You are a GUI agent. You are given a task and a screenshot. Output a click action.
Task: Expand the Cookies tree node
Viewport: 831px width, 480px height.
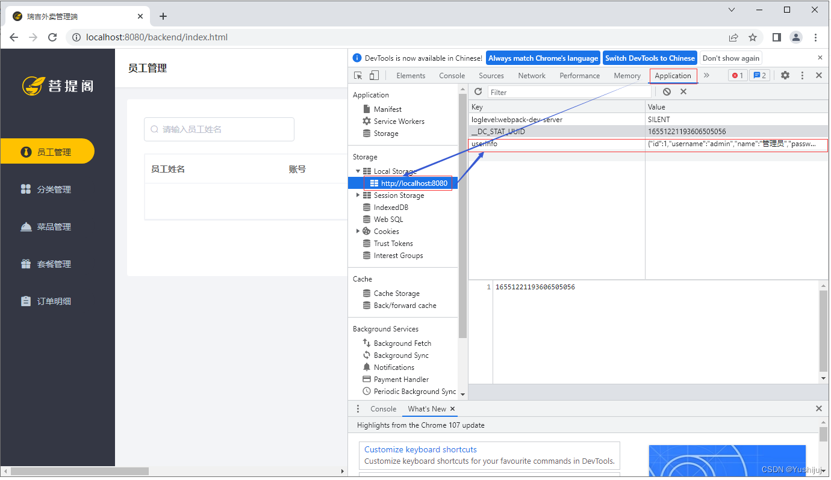[x=358, y=232]
